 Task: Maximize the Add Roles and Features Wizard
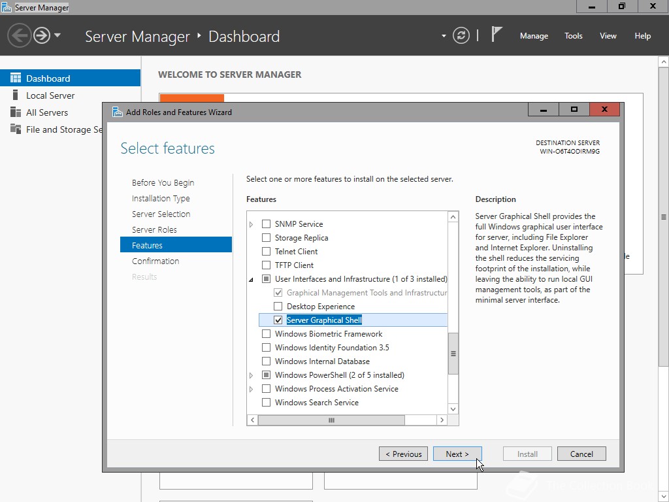click(x=574, y=109)
